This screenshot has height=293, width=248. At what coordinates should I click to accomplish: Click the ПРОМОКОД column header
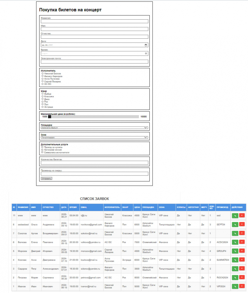coord(223,207)
